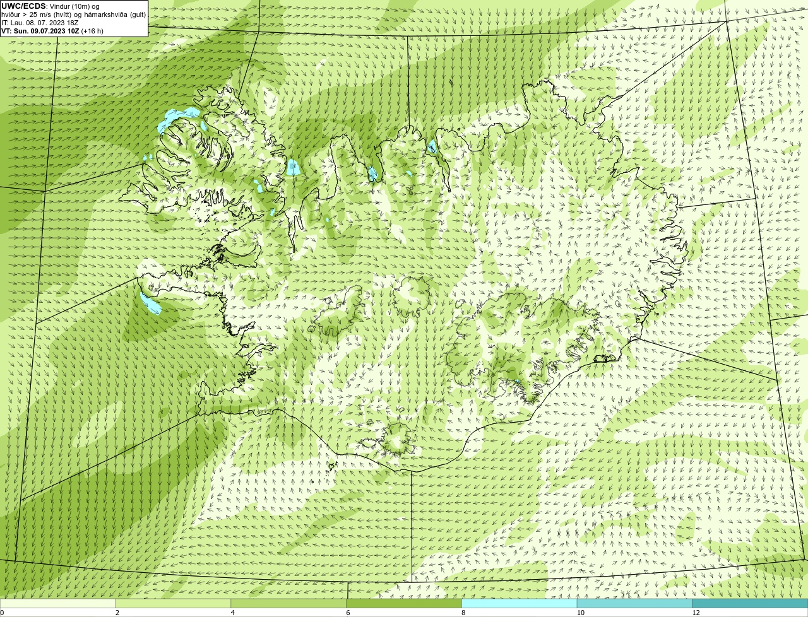
Task: Click the '8' color scale tick label
Action: [463, 613]
